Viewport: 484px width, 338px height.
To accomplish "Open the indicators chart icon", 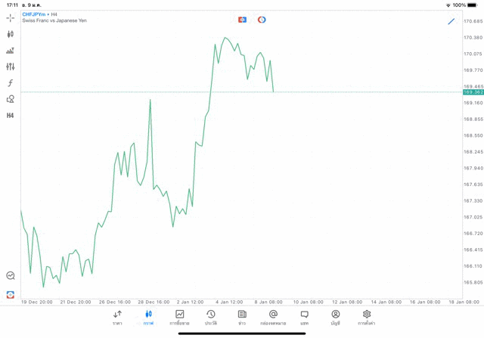I will (x=10, y=51).
